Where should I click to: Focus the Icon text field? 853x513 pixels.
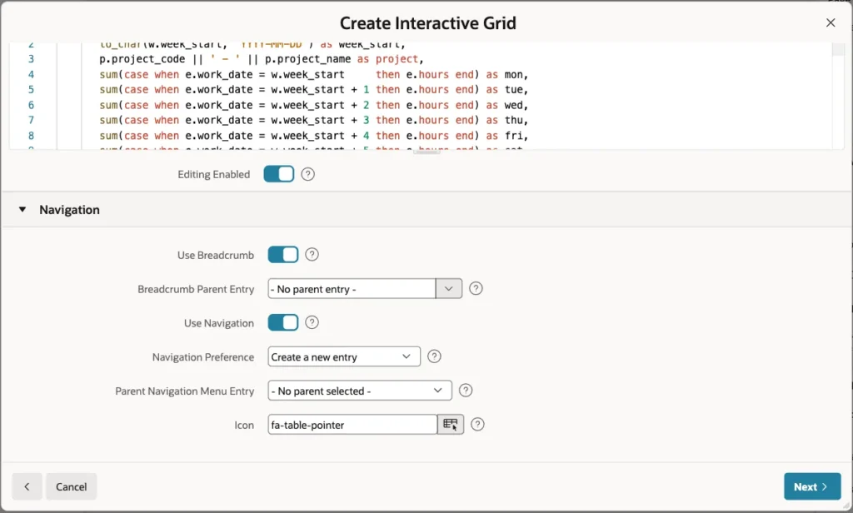click(x=352, y=425)
